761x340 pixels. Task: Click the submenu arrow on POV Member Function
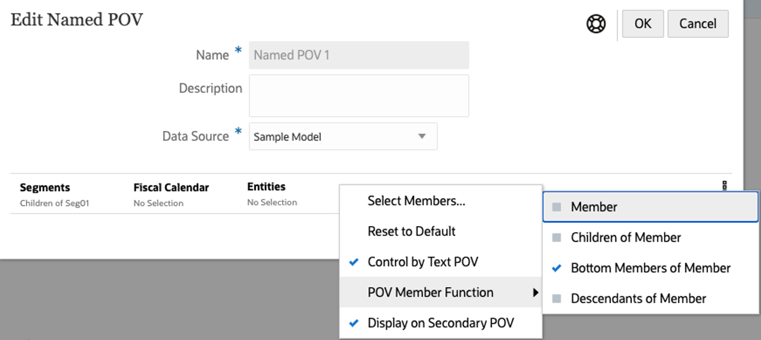pos(537,292)
